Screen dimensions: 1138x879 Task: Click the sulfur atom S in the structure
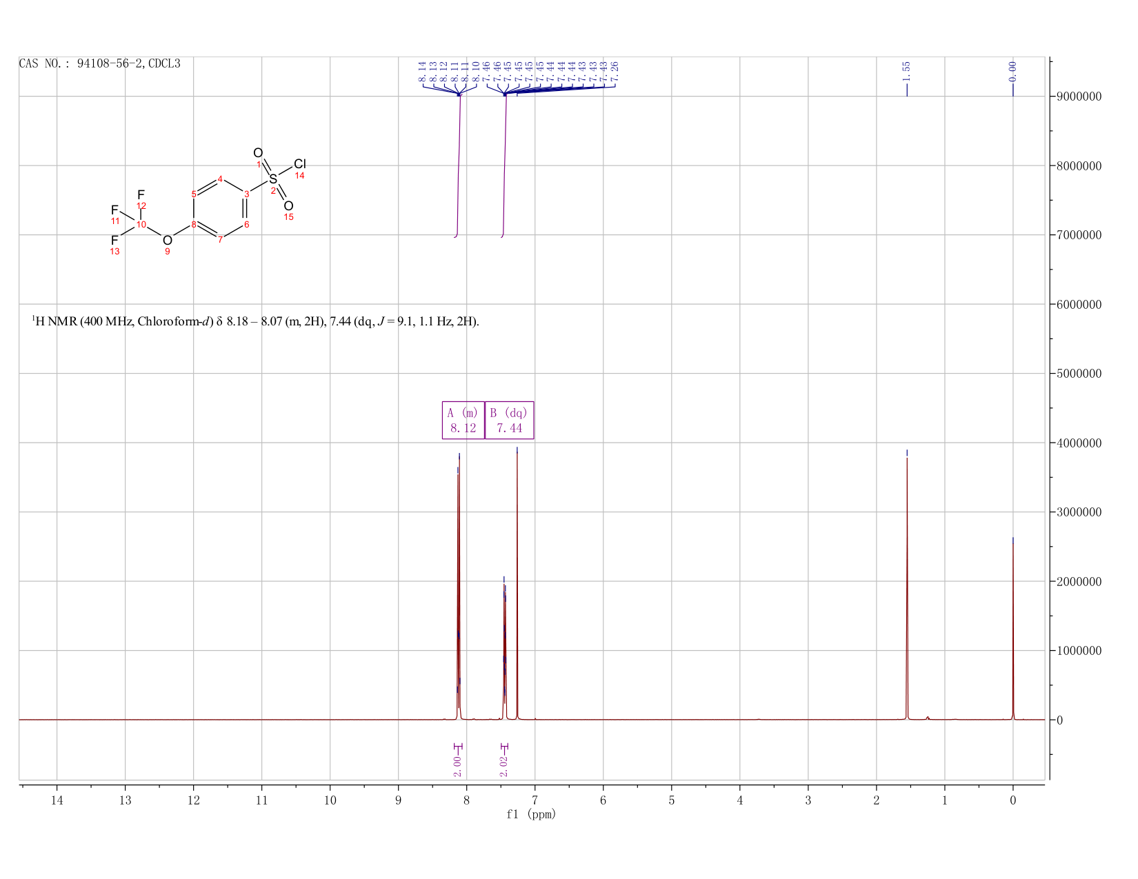(x=273, y=179)
